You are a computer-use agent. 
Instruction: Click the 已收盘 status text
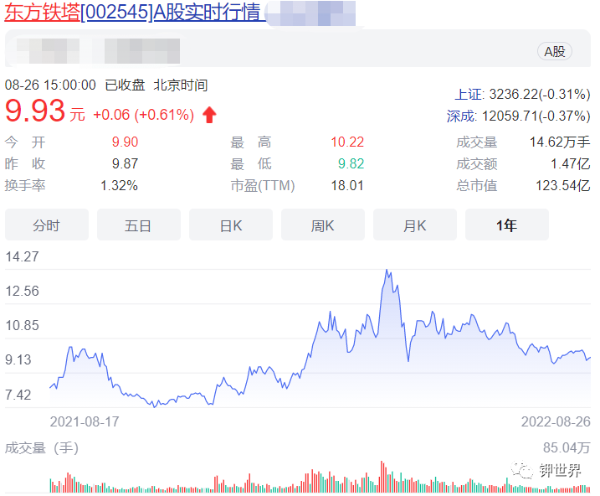(125, 85)
